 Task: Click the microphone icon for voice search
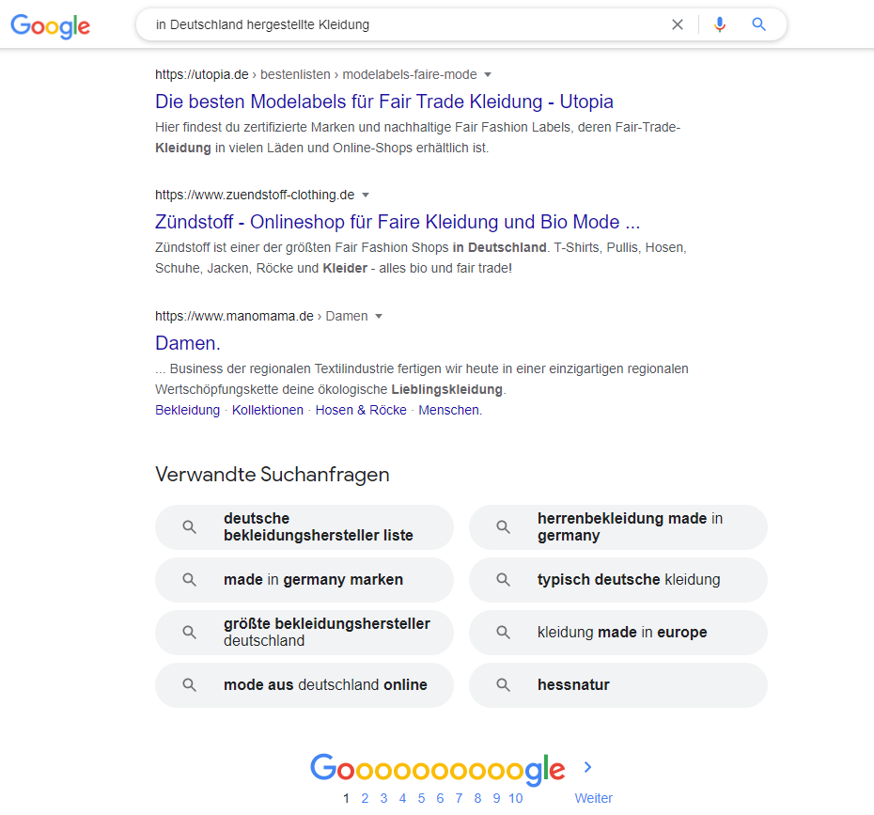720,24
